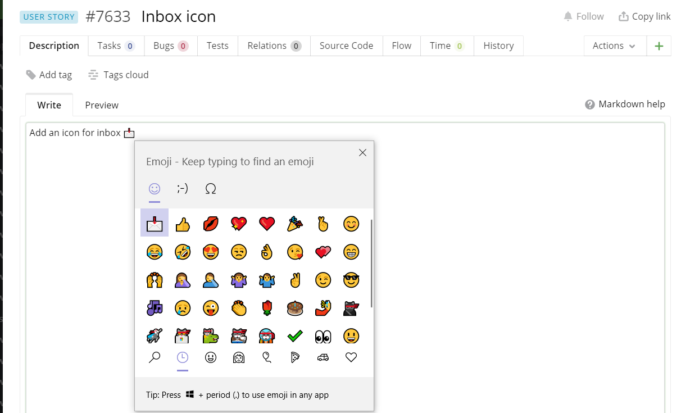Open the Tags cloud
Viewport: 681px width, 413px height.
[118, 74]
